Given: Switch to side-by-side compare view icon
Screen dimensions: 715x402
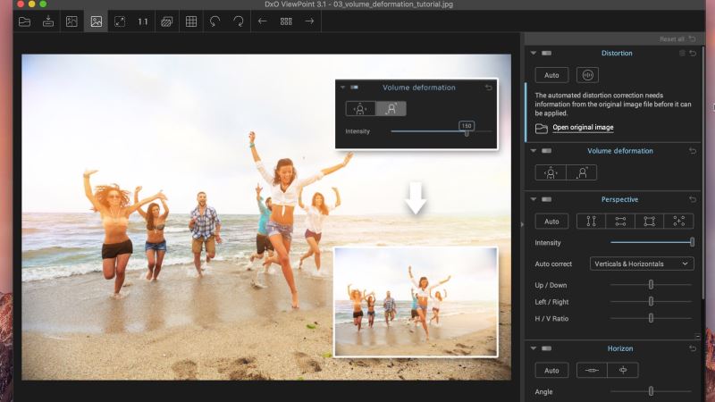Looking at the screenshot, I should [71, 21].
